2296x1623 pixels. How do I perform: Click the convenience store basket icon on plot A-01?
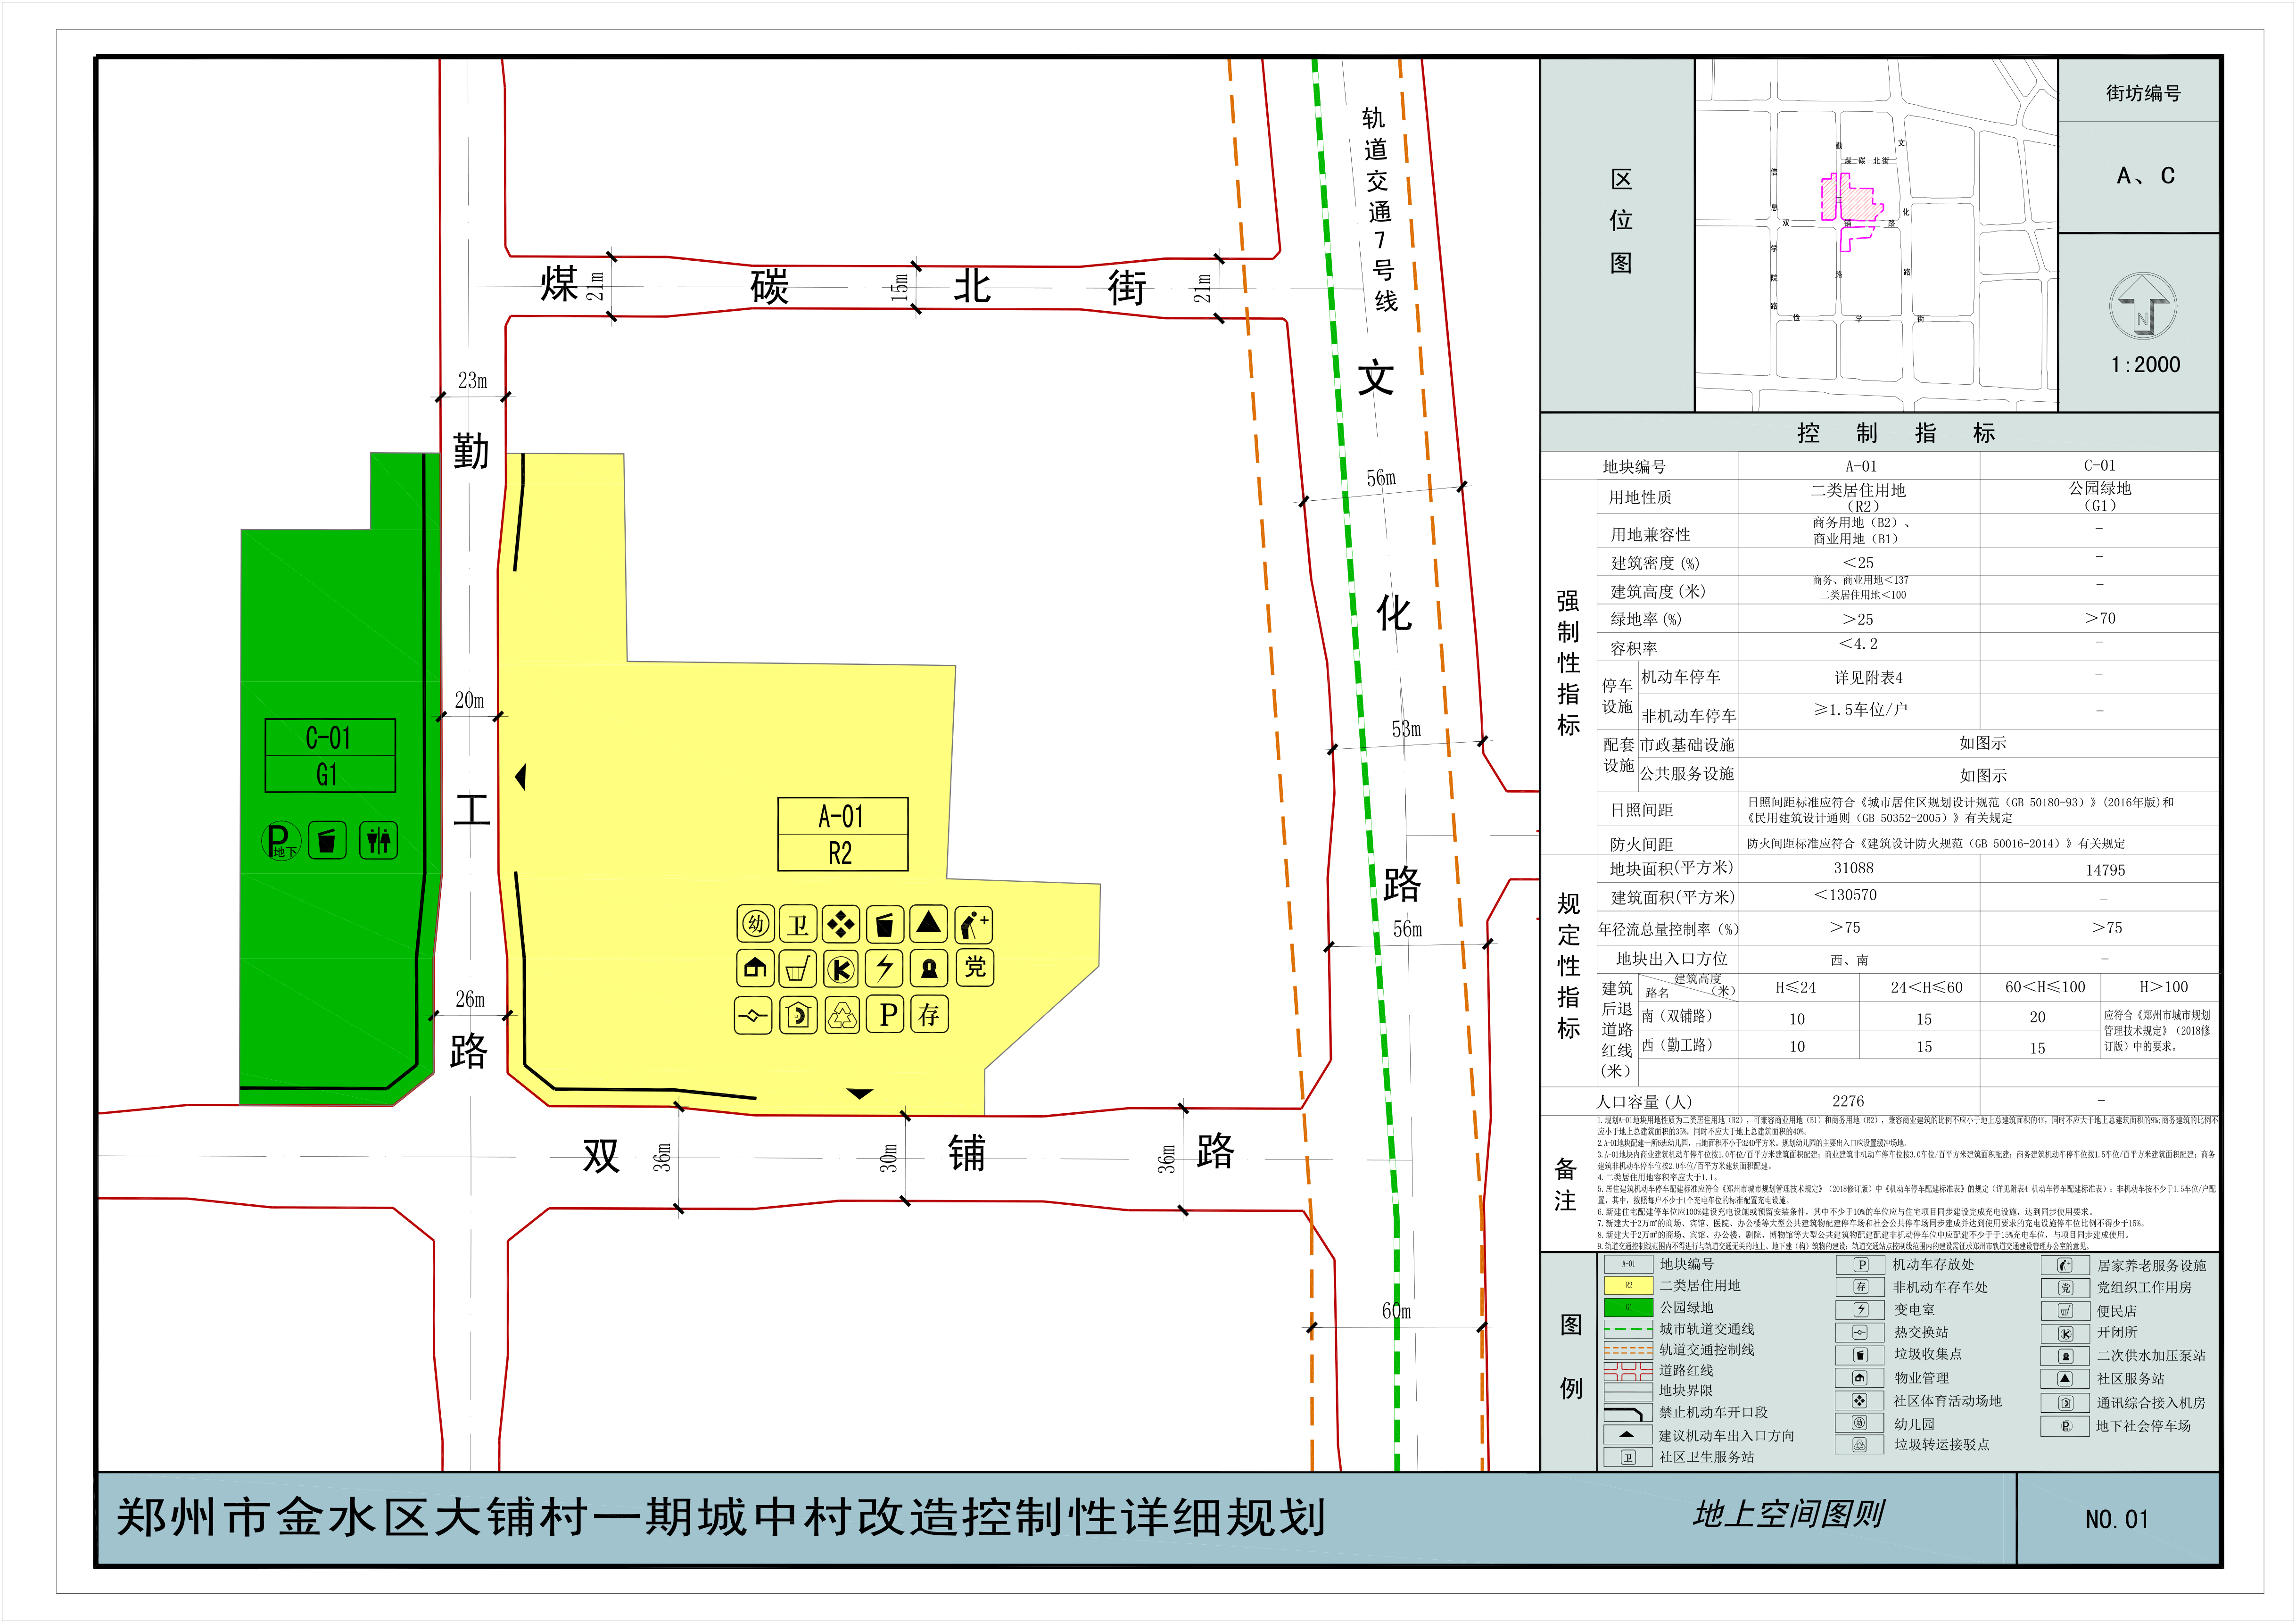[797, 968]
